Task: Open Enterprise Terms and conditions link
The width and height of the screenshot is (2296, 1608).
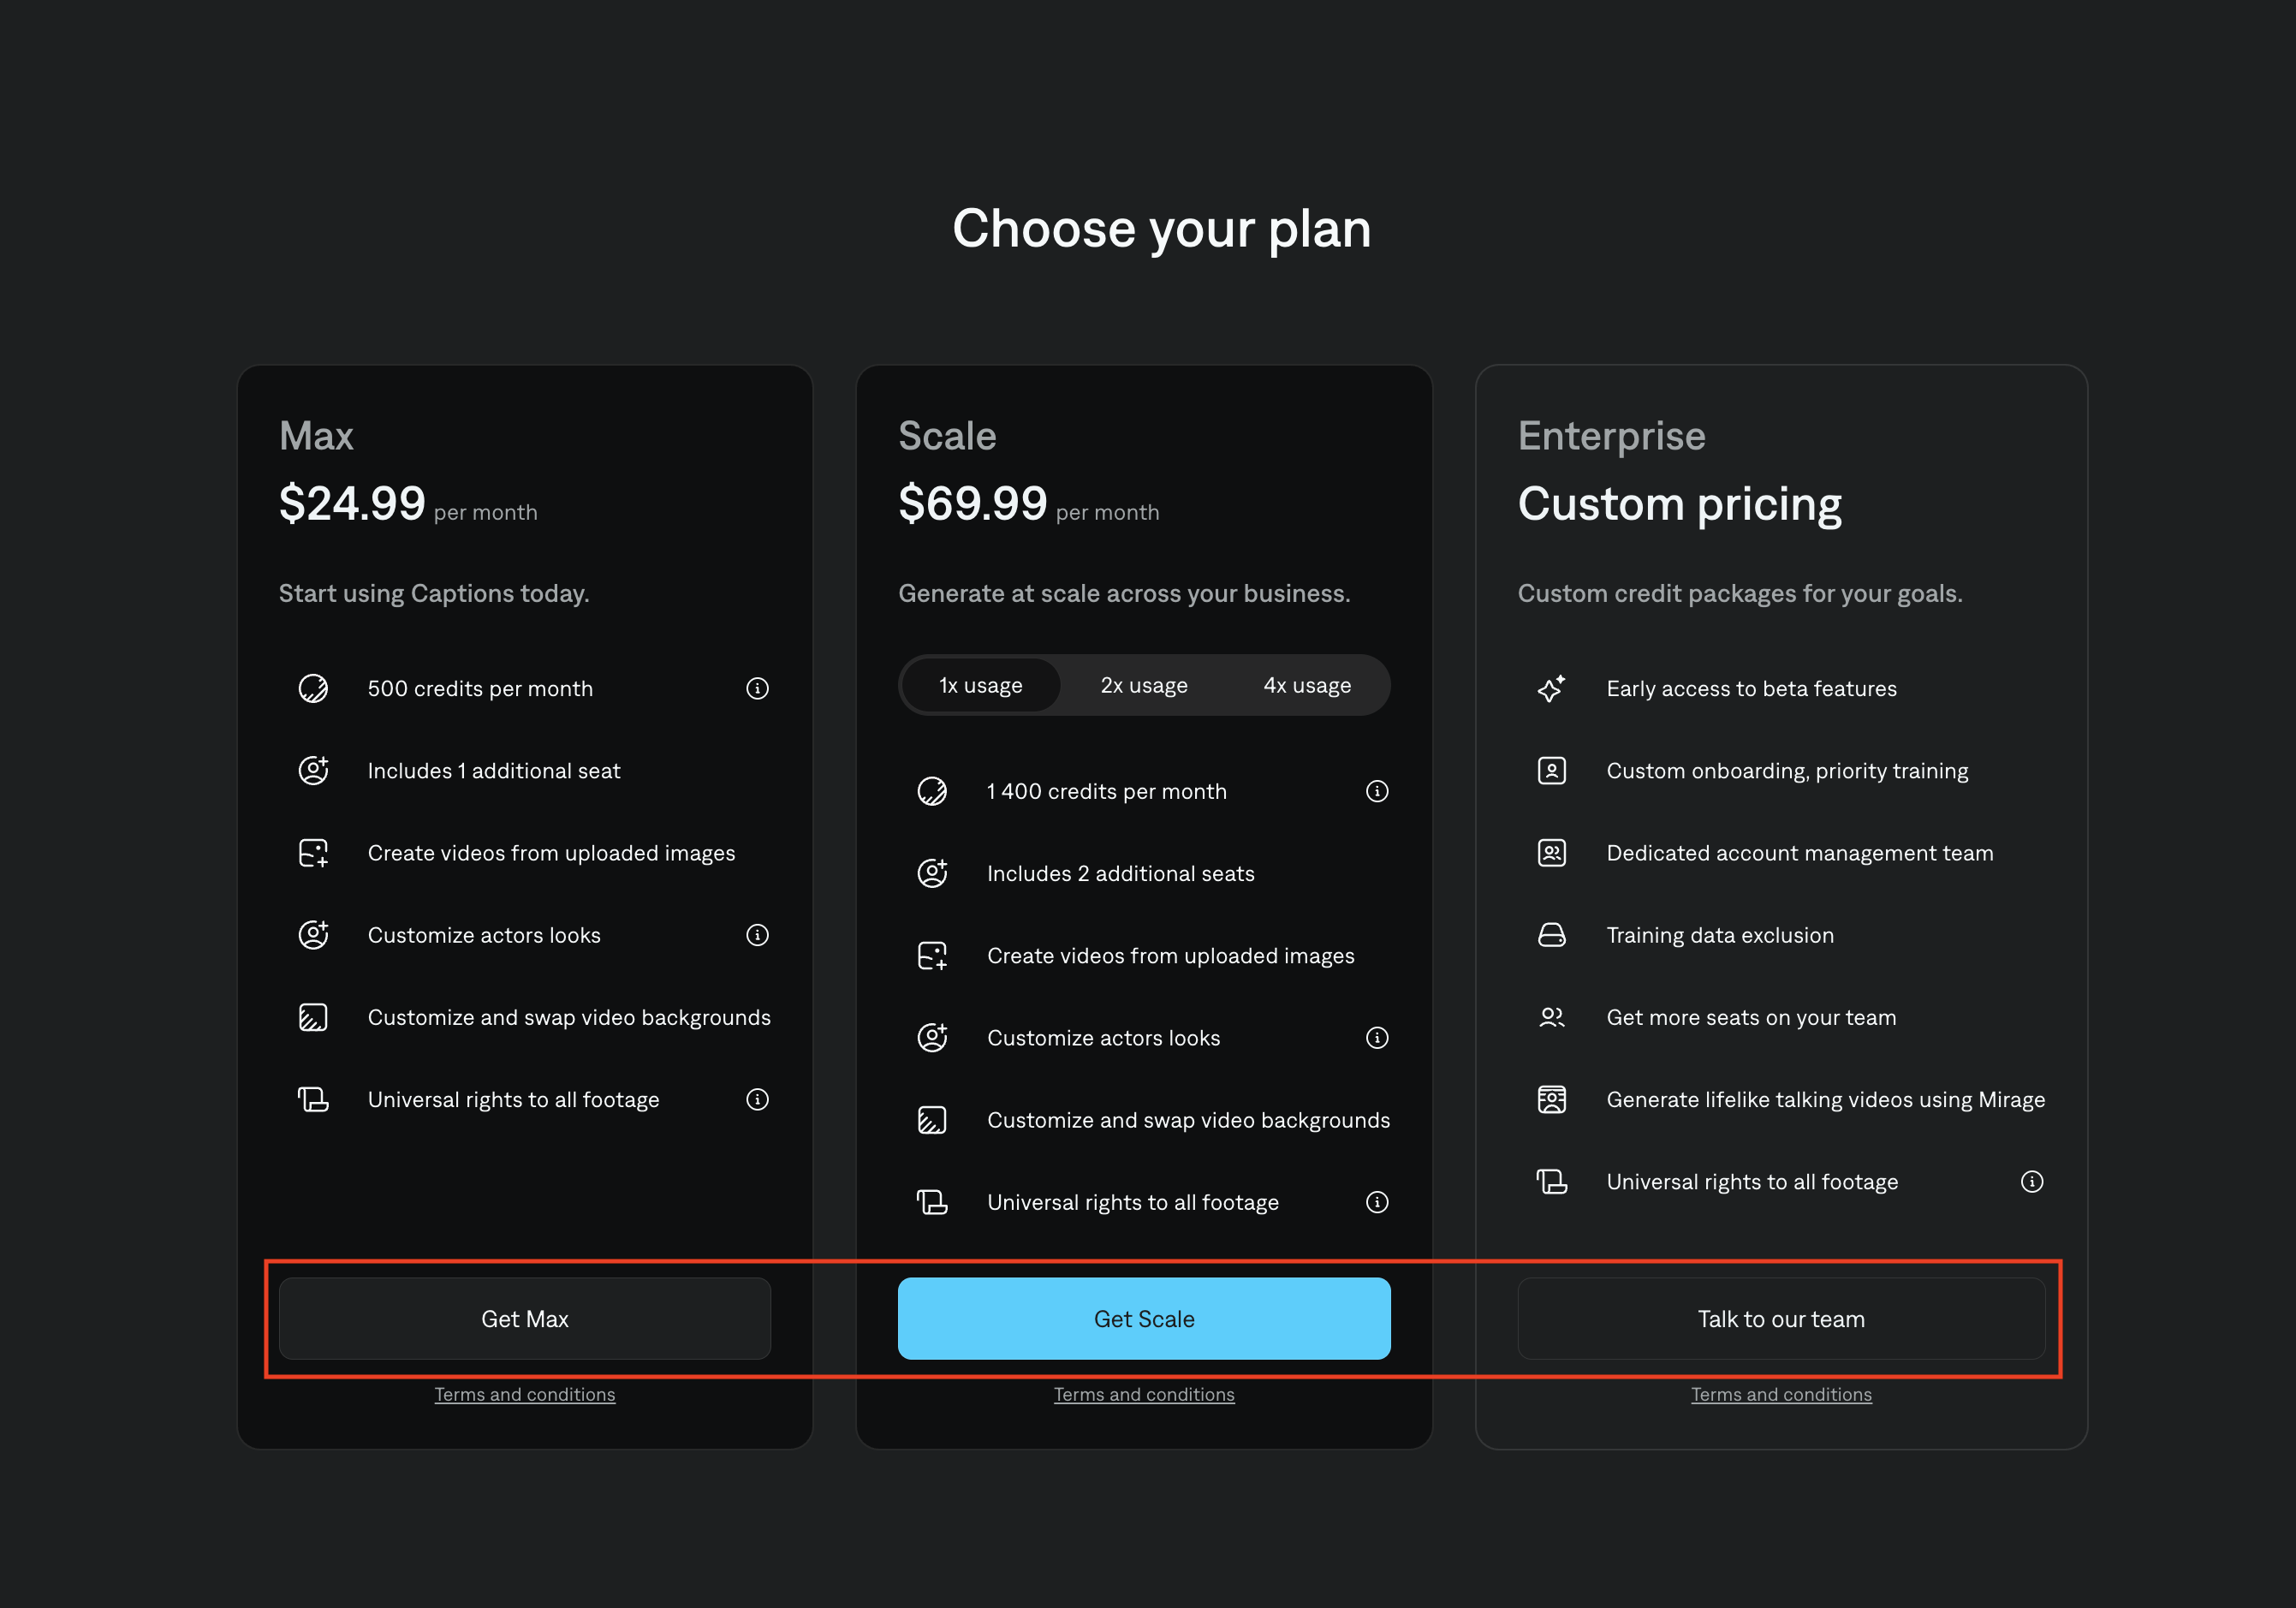Action: 1781,1394
